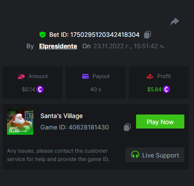Click the 40 x payout value
194x186 pixels.
96,89
